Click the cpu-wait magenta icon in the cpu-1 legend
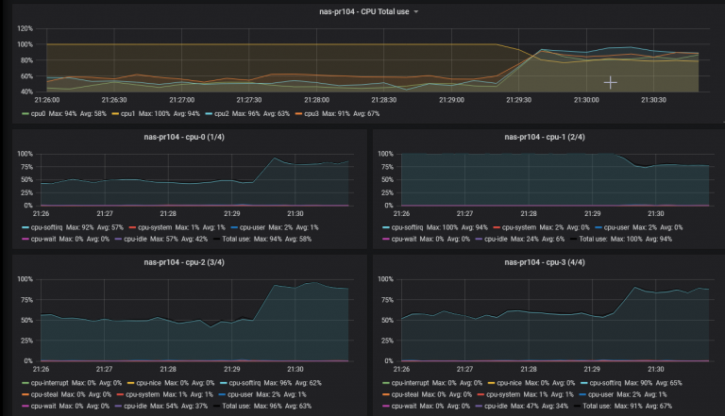The image size is (725, 416). [x=386, y=239]
